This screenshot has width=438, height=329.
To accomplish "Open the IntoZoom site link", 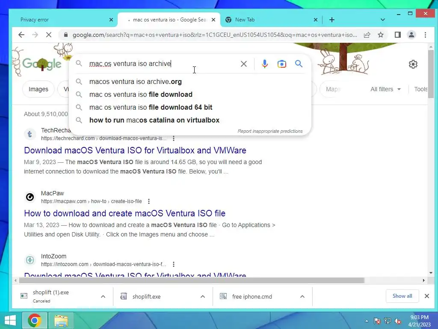I will 104,264.
